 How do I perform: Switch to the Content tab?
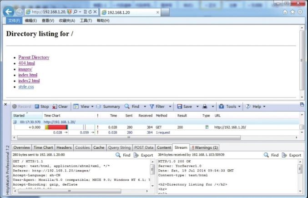coord(164,147)
